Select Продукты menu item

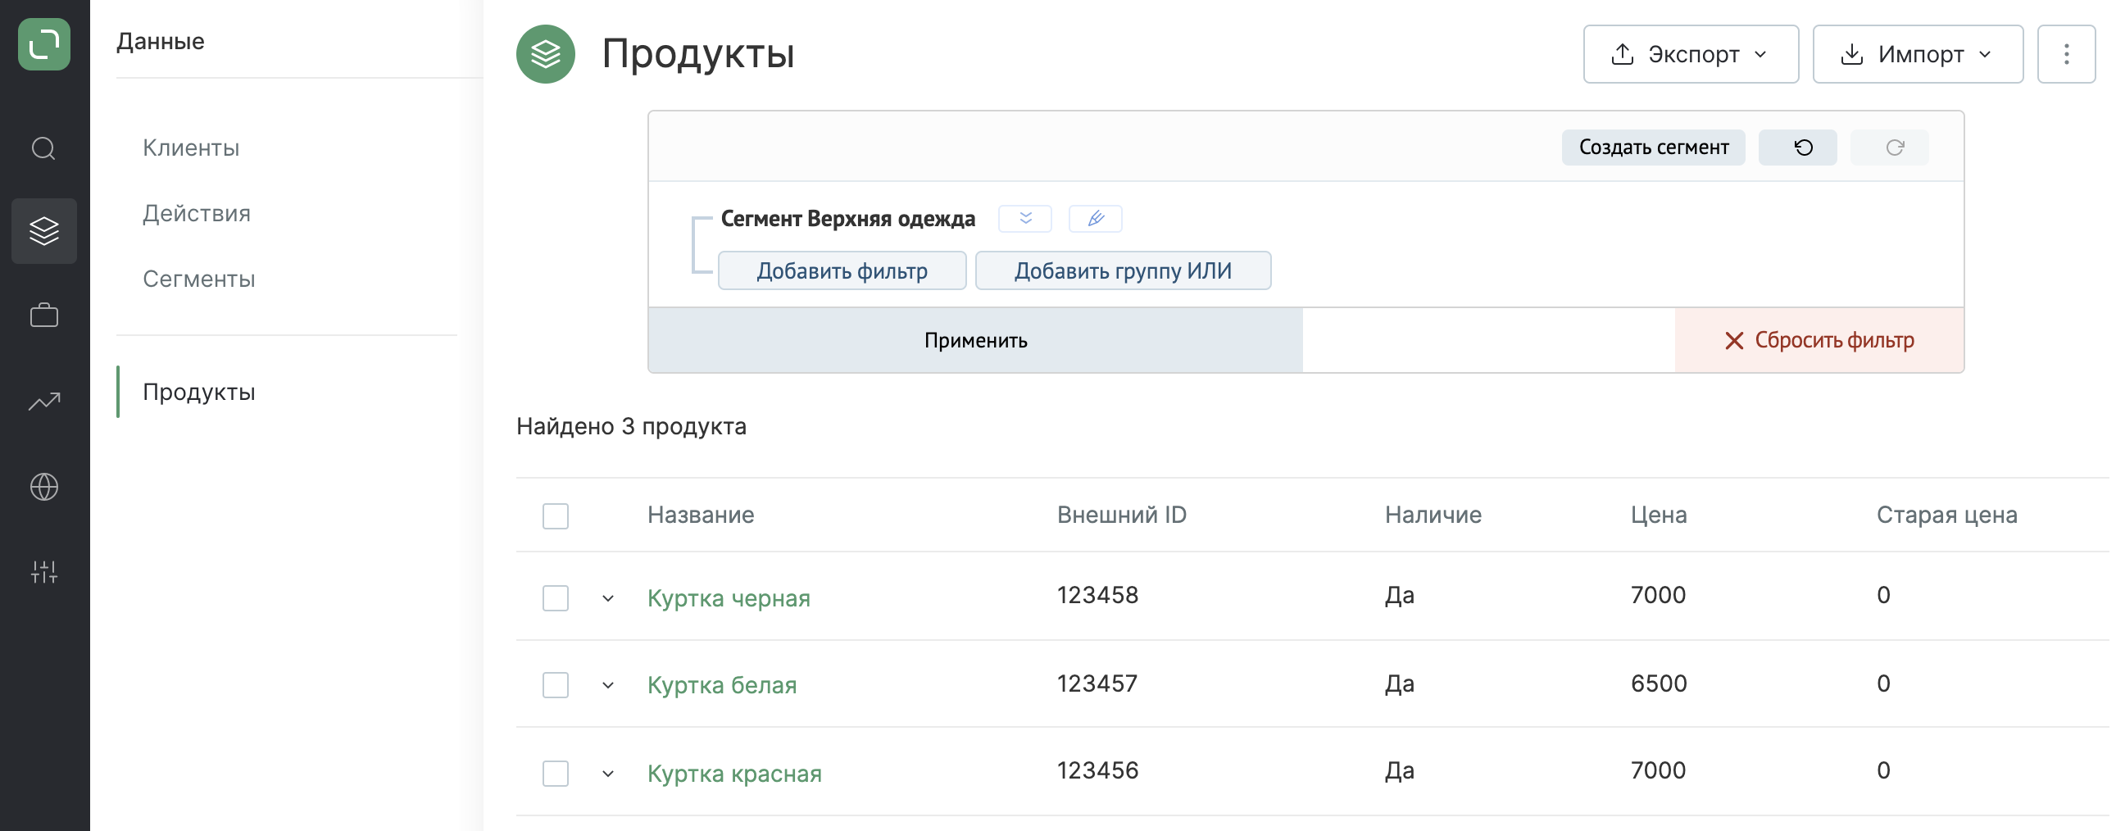click(199, 392)
